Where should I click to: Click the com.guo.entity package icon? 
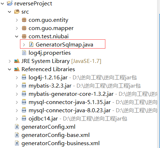point(24,20)
